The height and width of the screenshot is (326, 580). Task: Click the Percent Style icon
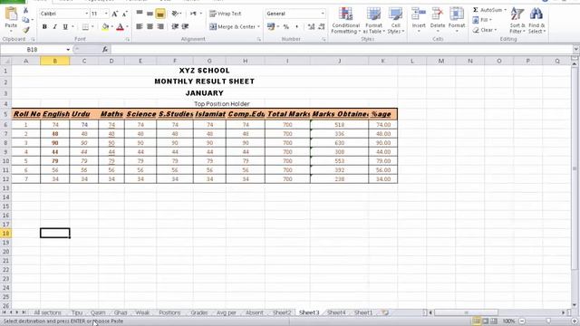click(286, 26)
